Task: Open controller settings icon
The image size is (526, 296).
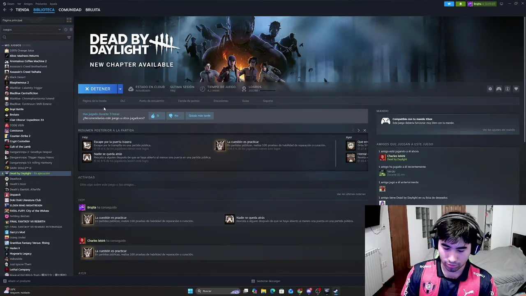Action: point(499,89)
